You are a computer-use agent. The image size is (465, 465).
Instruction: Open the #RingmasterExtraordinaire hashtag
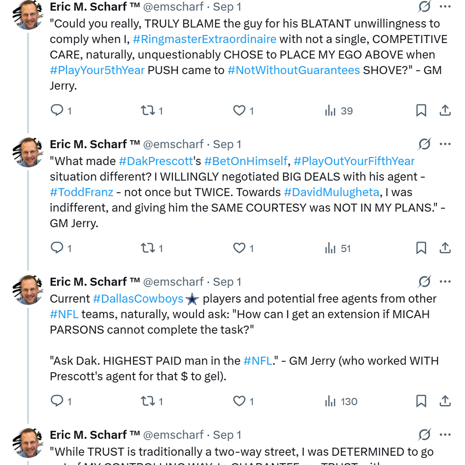(204, 39)
